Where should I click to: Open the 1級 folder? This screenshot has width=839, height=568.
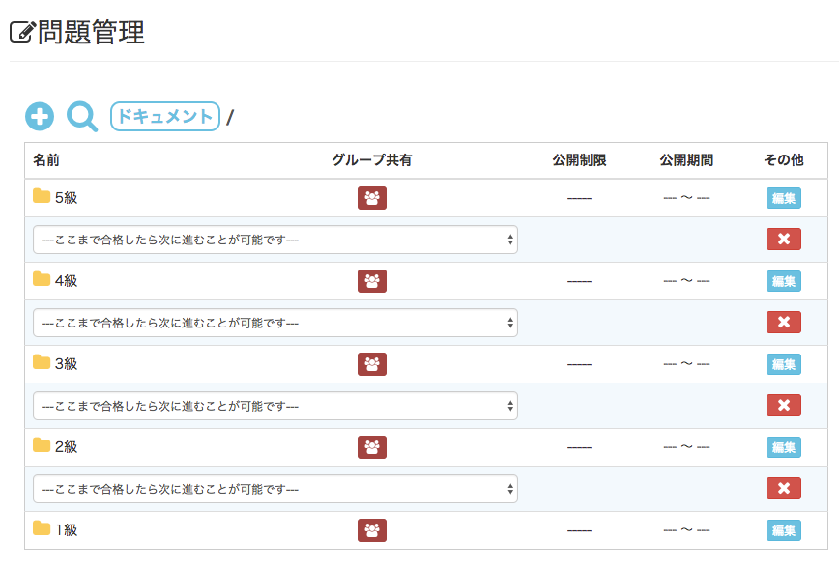point(66,529)
